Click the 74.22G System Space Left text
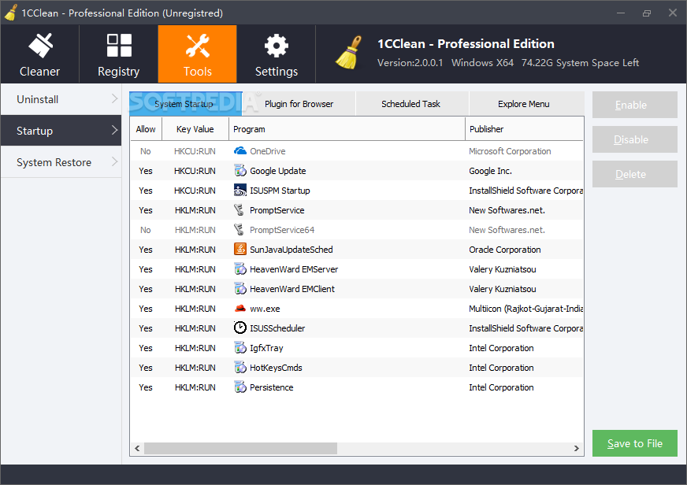Screen dimensions: 687x485 [580, 63]
